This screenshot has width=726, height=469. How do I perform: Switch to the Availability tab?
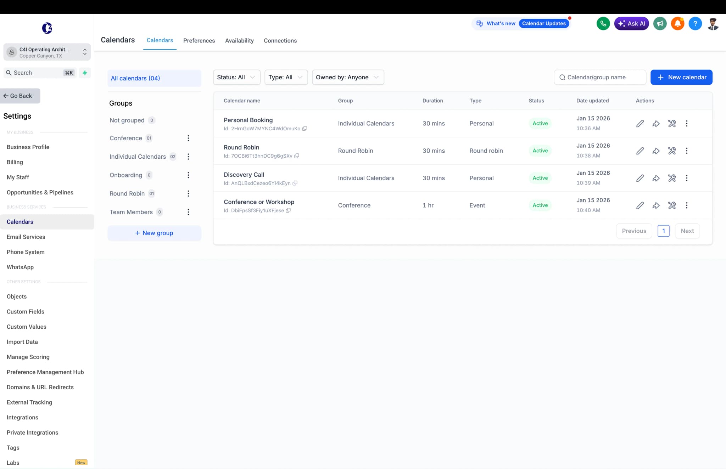(x=239, y=41)
